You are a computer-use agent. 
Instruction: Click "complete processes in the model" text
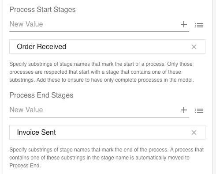point(154,80)
